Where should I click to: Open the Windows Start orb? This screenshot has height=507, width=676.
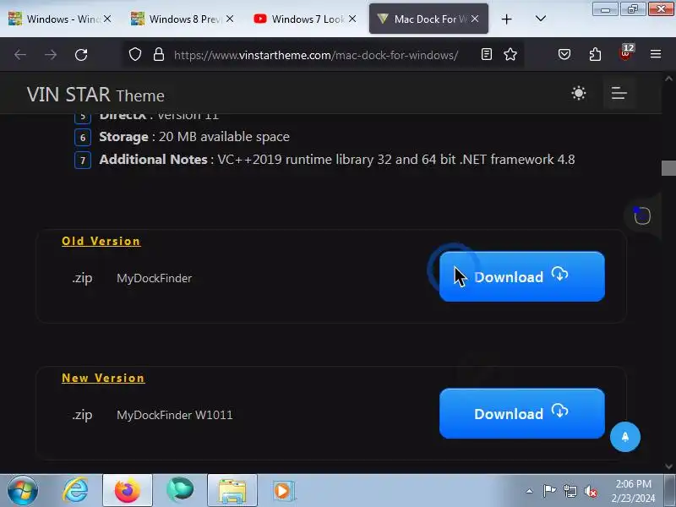point(23,490)
